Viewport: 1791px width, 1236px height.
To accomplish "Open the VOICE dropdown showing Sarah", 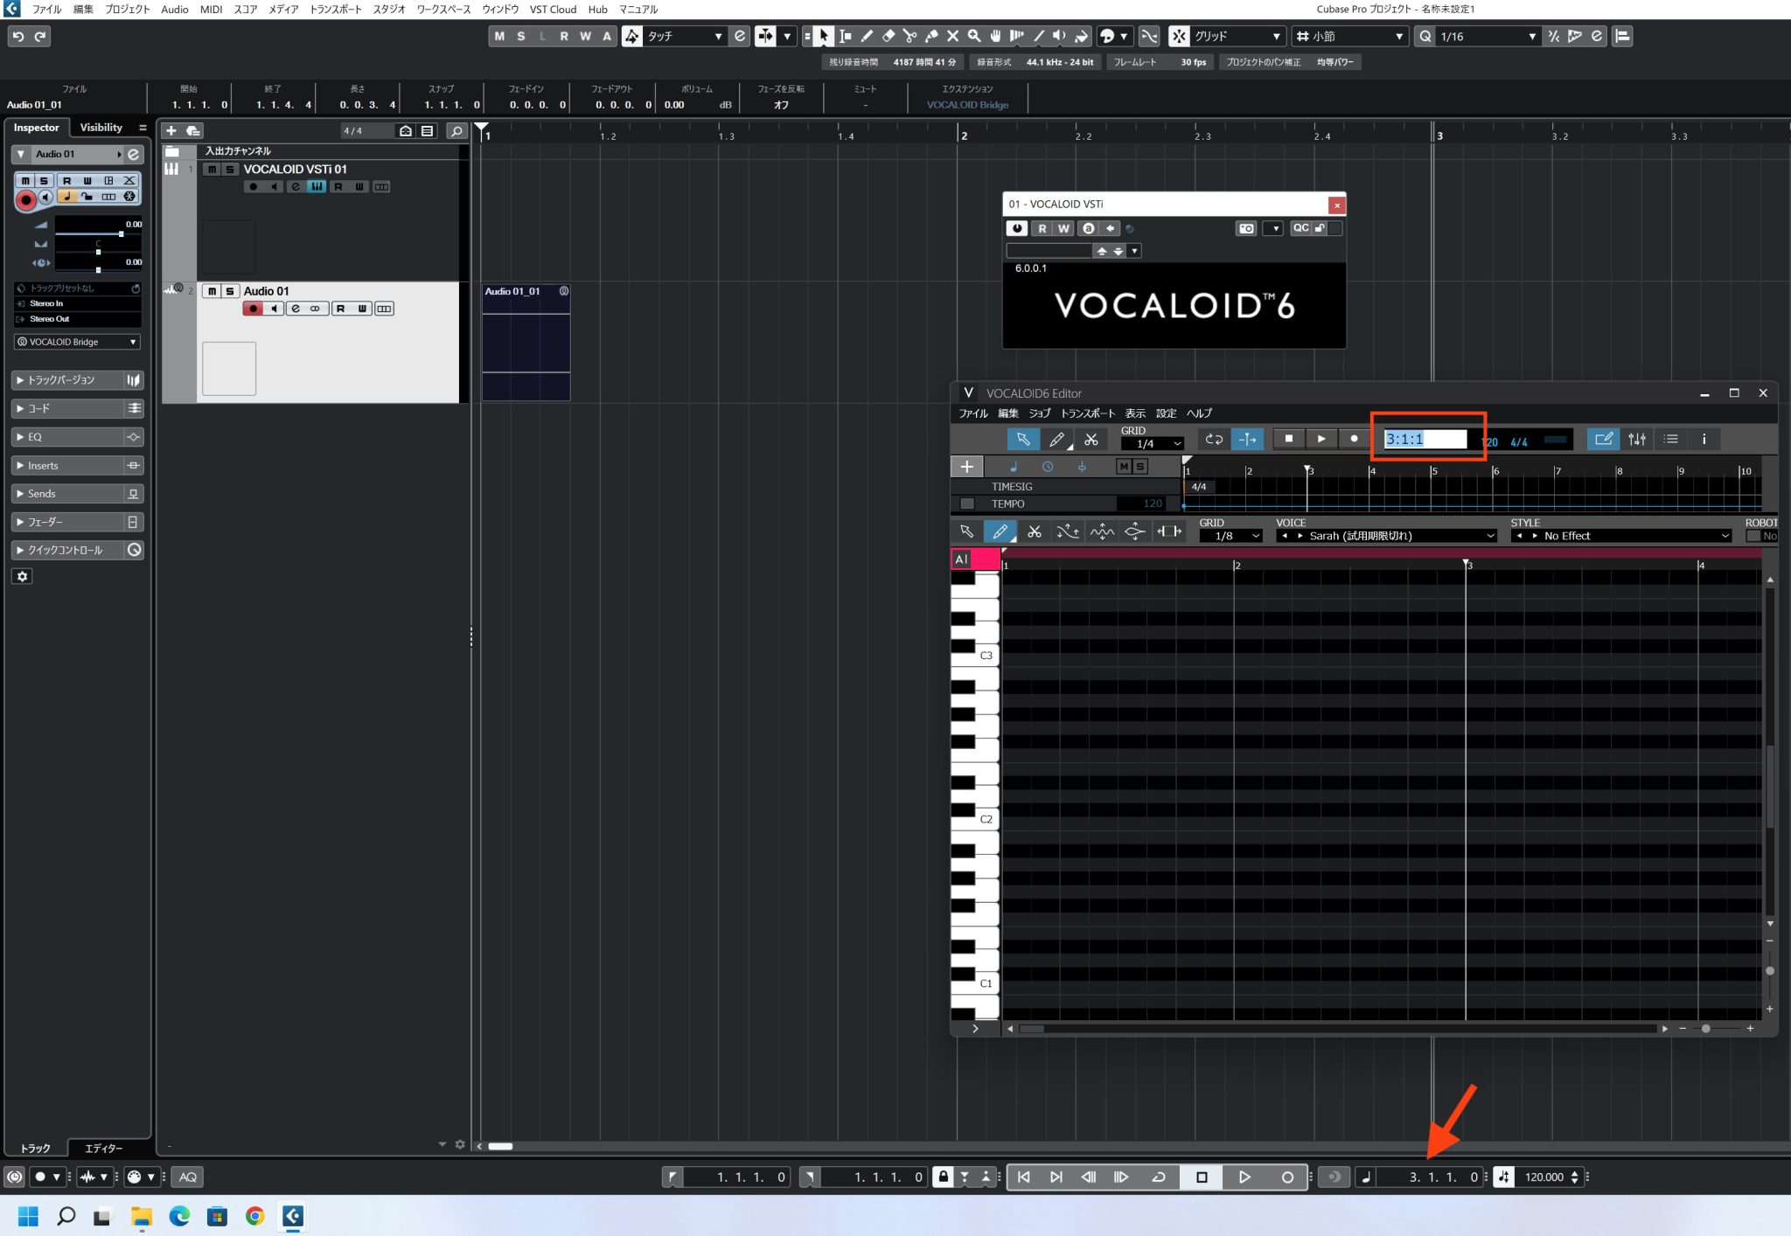I will coord(1386,536).
